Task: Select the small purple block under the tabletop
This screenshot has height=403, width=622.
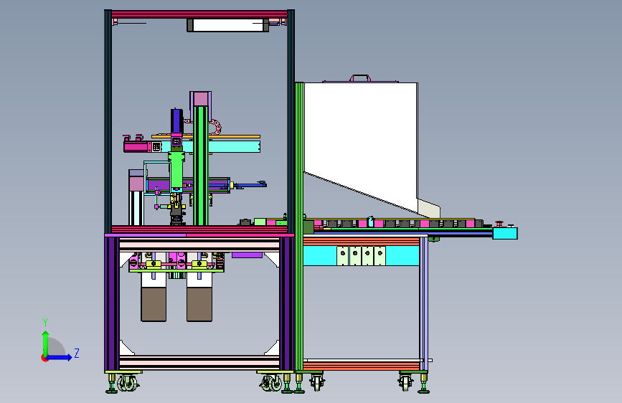Action: [247, 255]
